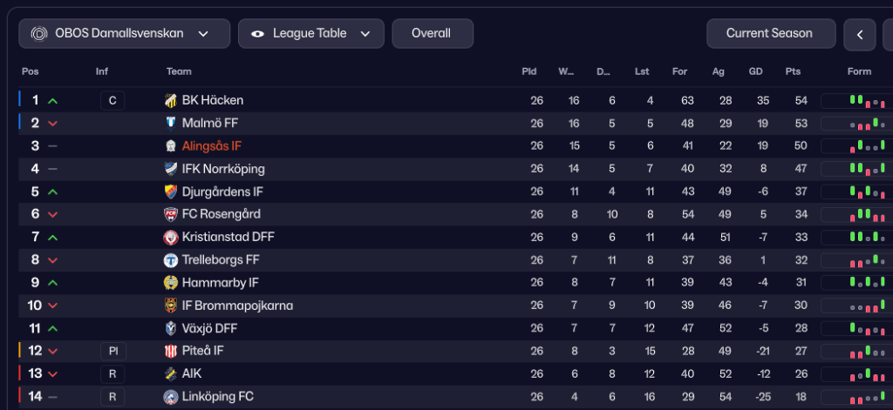Click the 'Pl' playoff badge for Piteå IF
This screenshot has width=893, height=410.
pos(112,351)
